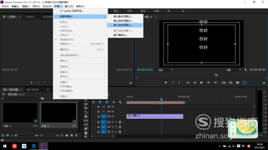Mute audio track A1

click(113, 122)
